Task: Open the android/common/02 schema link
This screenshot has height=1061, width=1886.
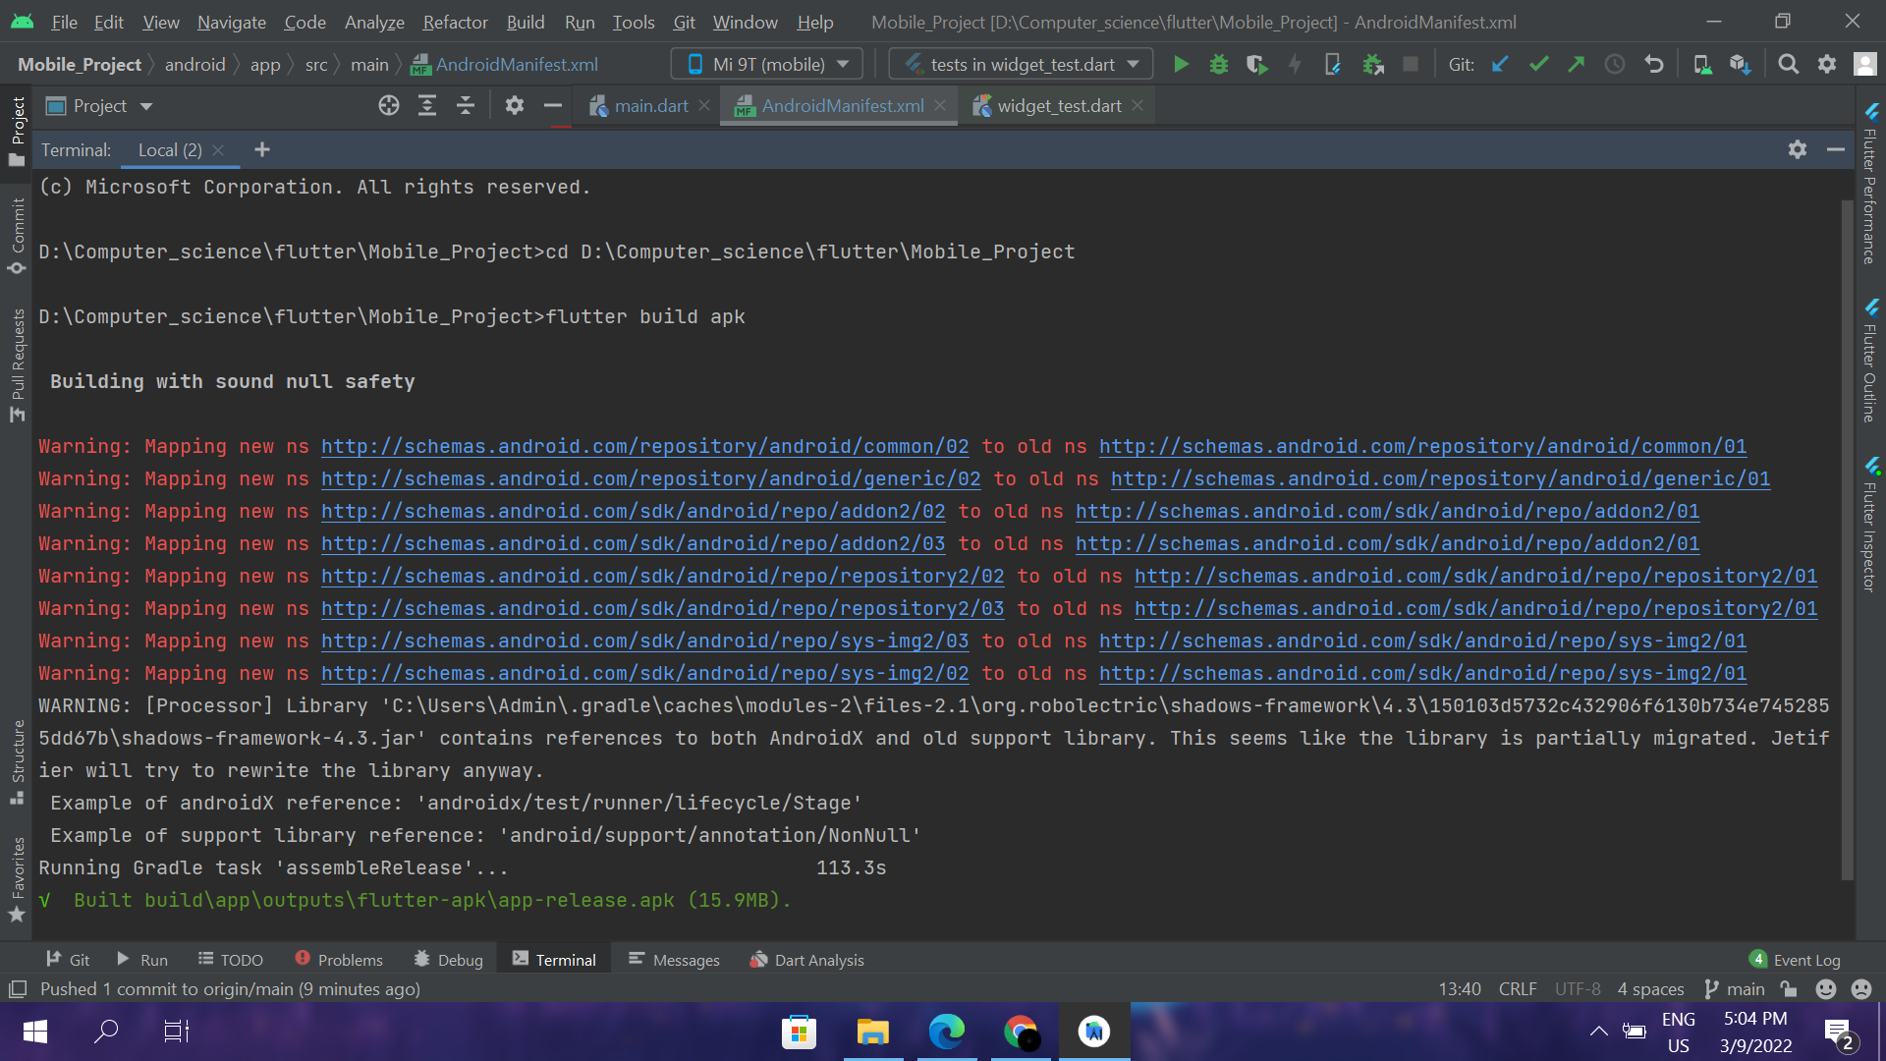Action: (644, 446)
